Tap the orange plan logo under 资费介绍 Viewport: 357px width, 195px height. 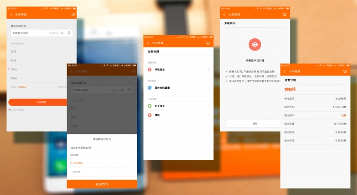(x=290, y=89)
